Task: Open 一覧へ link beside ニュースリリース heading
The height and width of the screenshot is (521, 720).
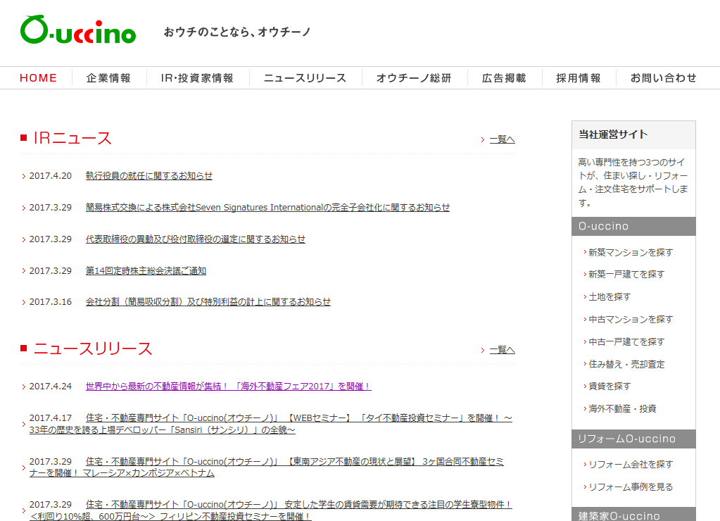Action: point(502,350)
